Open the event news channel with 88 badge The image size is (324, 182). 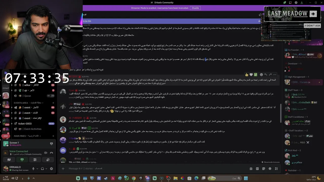point(34,107)
